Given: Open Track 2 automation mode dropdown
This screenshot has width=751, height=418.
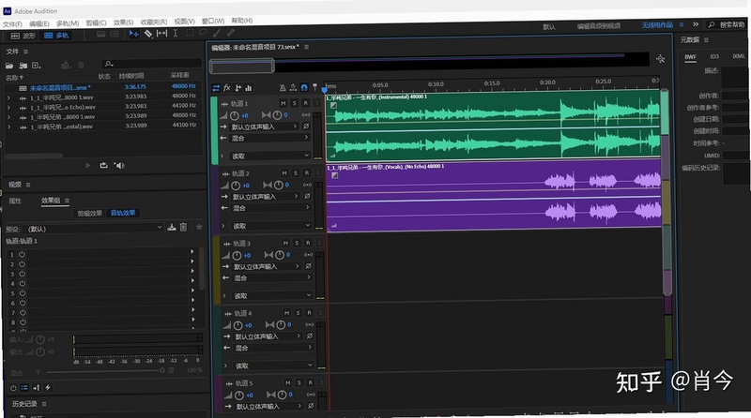Looking at the screenshot, I should pos(272,226).
